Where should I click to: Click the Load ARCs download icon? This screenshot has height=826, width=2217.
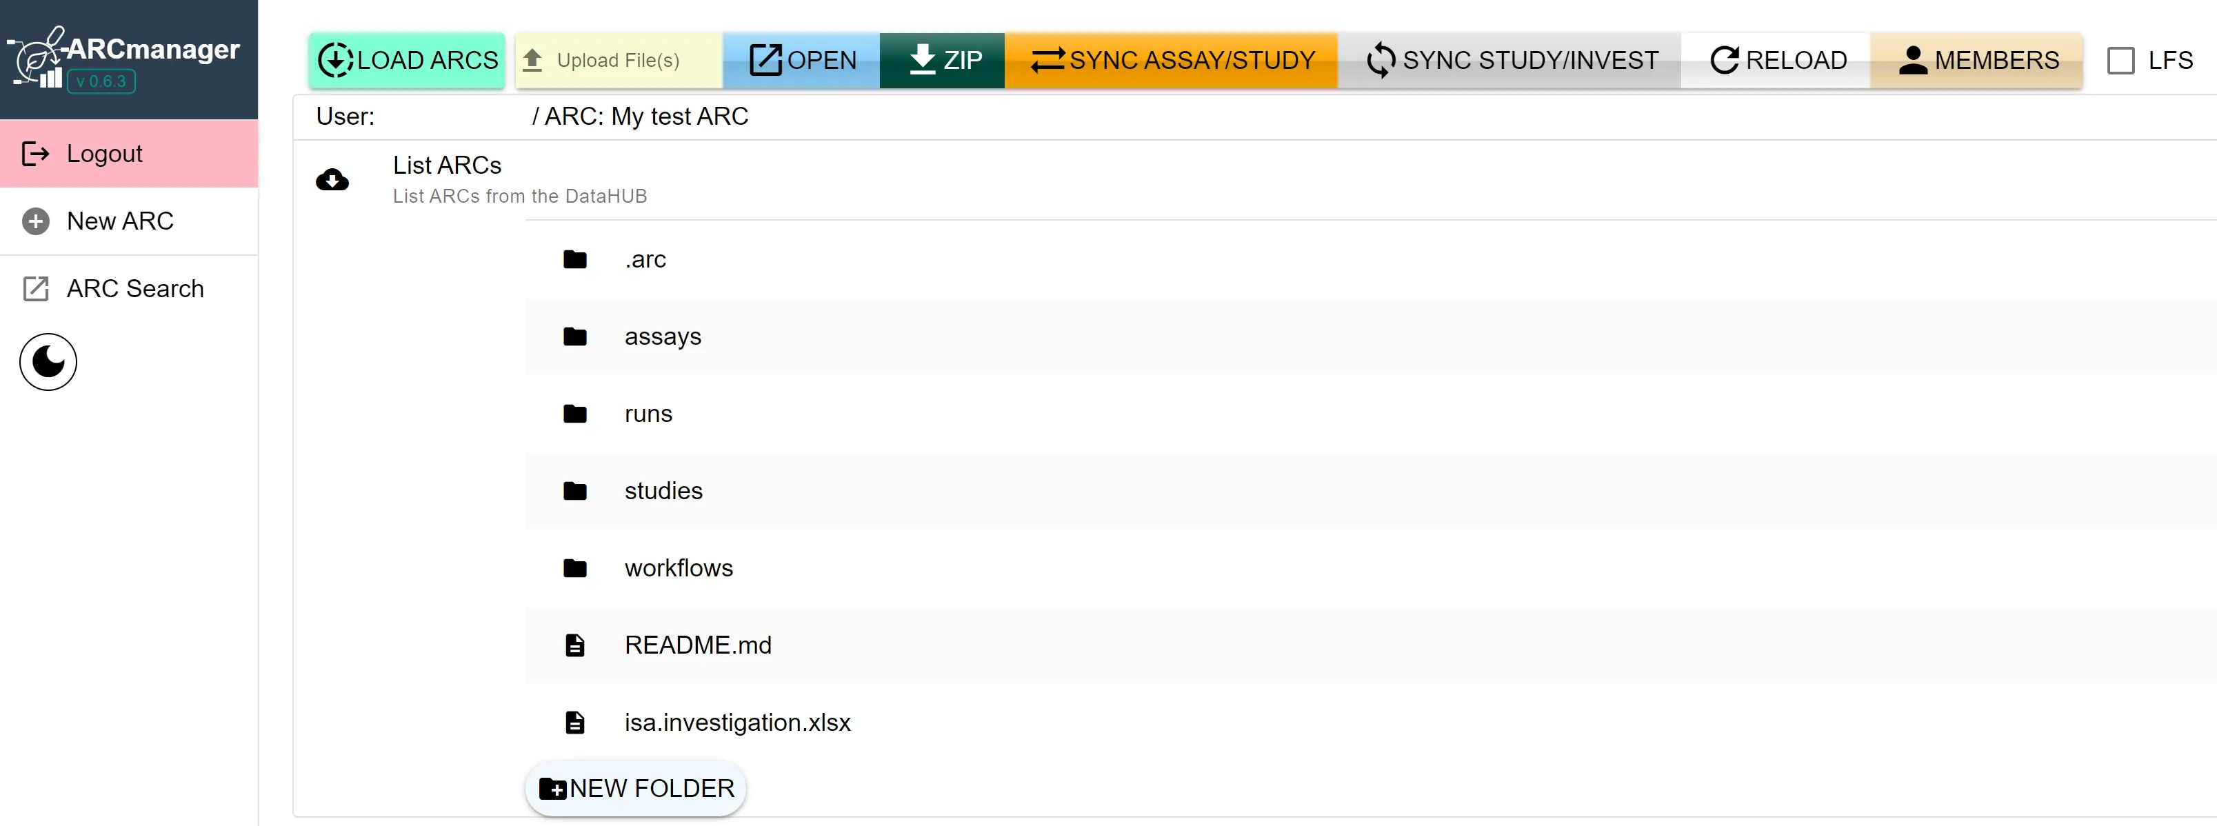[334, 60]
